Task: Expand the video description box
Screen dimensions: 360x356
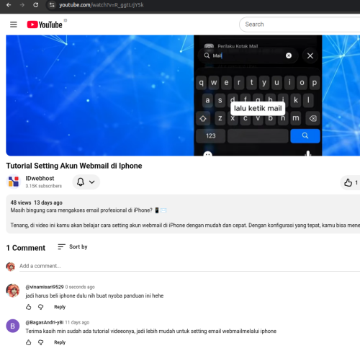Action: tap(183, 214)
